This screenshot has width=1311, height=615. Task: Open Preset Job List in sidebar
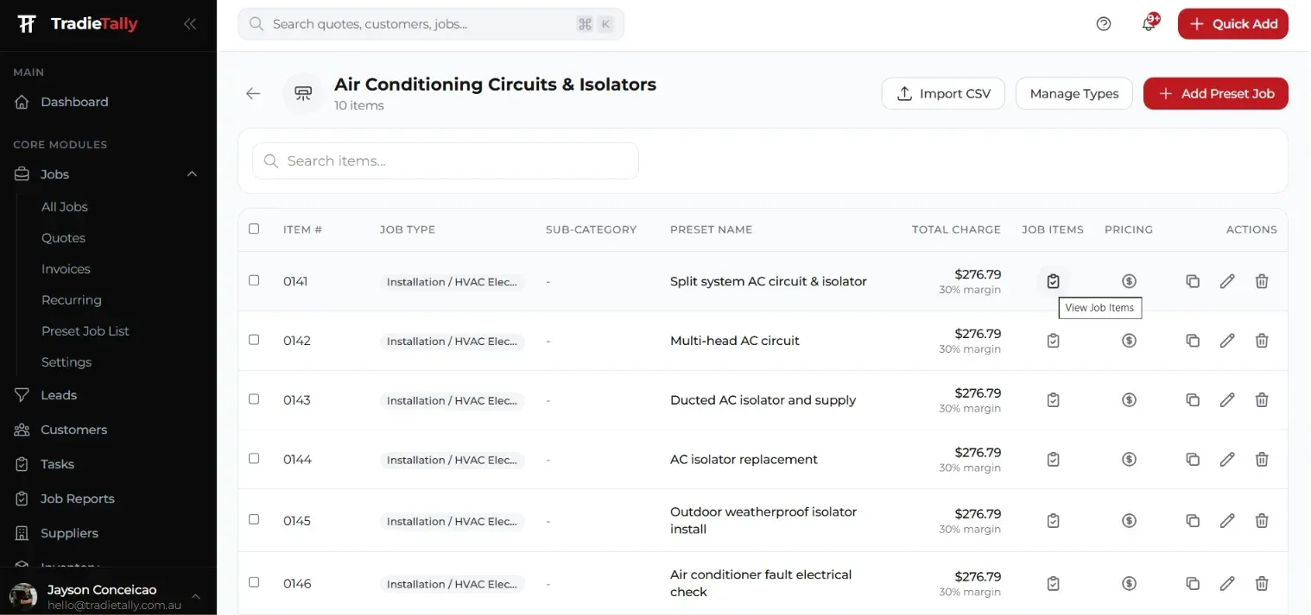pyautogui.click(x=85, y=331)
